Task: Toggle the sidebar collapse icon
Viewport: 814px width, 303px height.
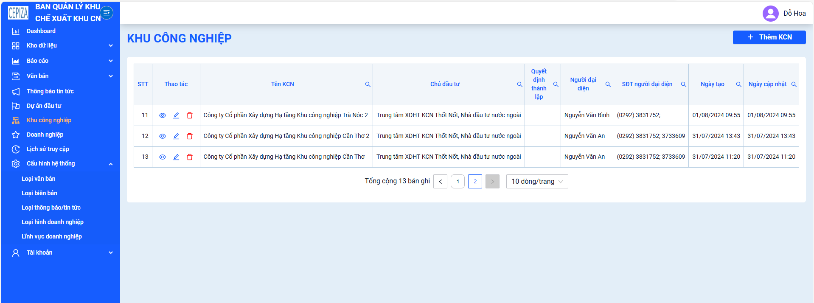Action: point(107,13)
